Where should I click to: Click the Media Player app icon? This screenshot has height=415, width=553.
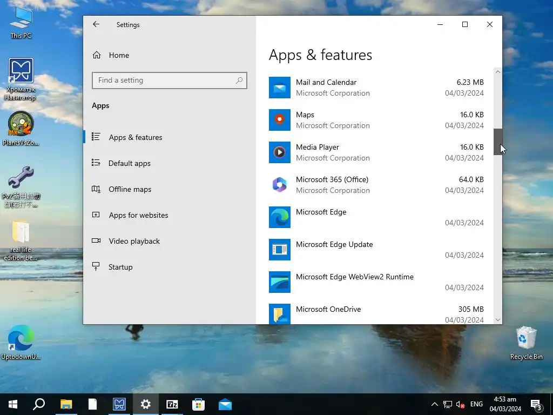279,152
